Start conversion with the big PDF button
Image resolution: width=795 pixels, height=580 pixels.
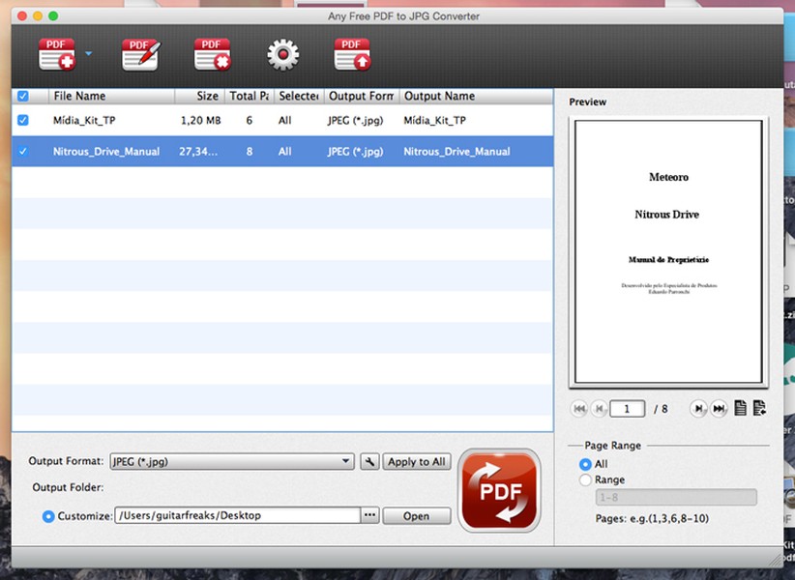pos(499,490)
